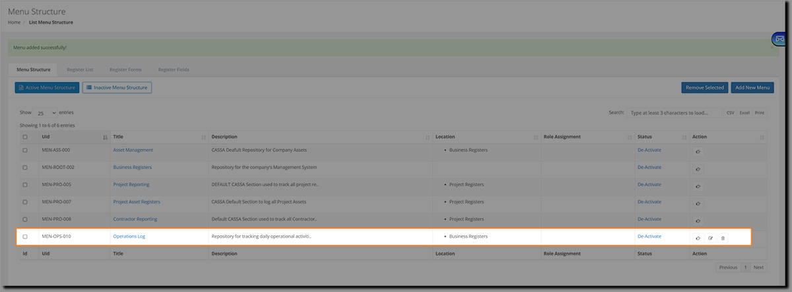Open the Project Asset Registers link
The image size is (792, 292).
(137, 202)
